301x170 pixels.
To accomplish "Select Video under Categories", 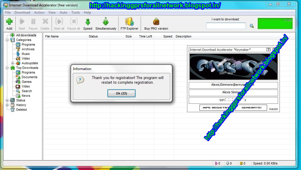I will (26, 58).
